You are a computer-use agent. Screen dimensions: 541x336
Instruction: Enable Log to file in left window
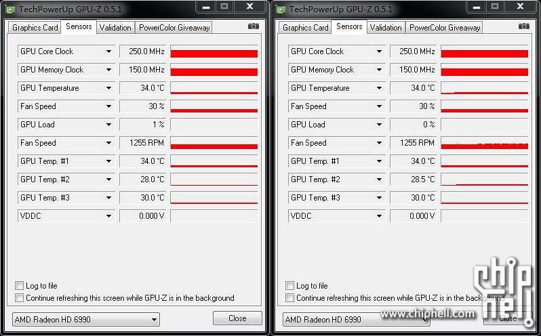pos(19,286)
